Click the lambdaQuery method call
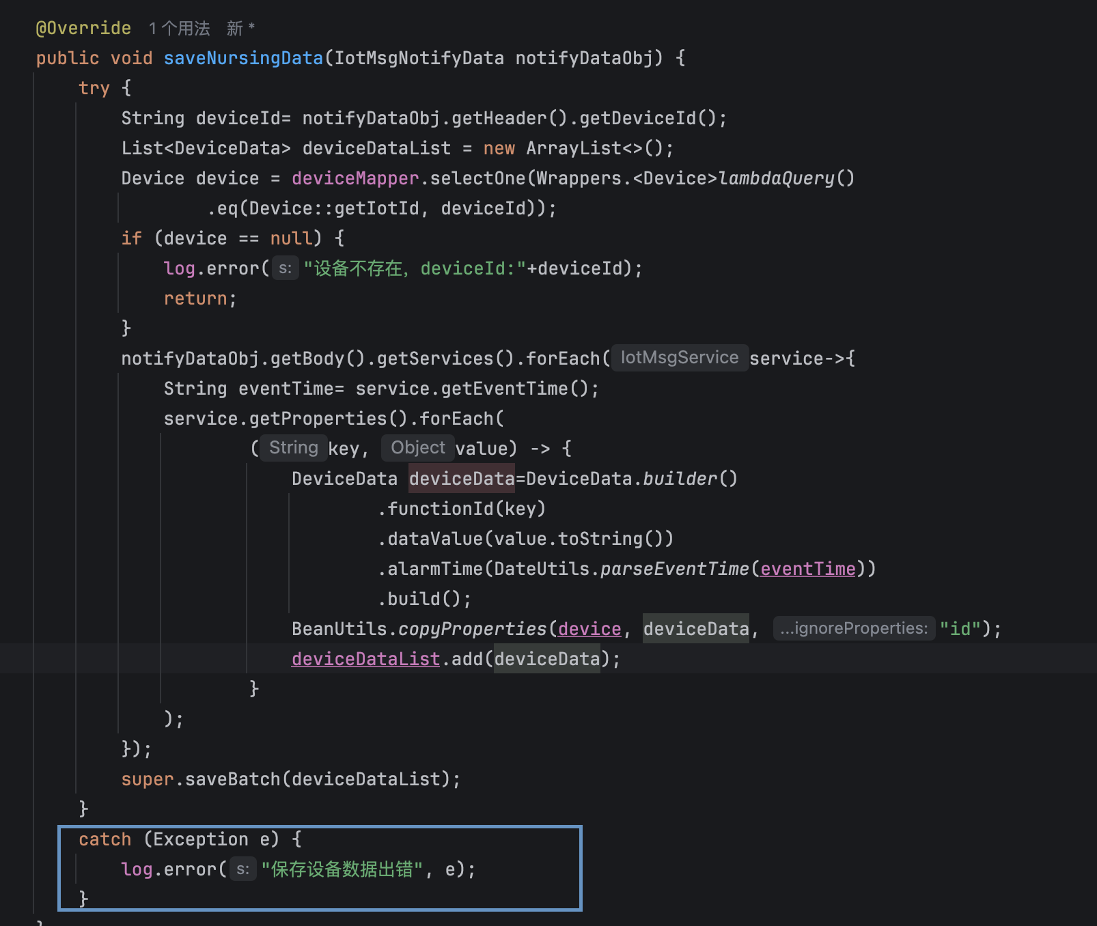The image size is (1097, 926). pyautogui.click(x=777, y=178)
